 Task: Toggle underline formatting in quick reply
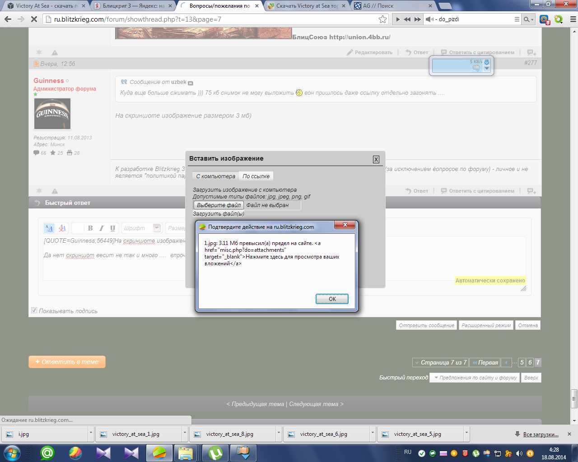(x=113, y=228)
